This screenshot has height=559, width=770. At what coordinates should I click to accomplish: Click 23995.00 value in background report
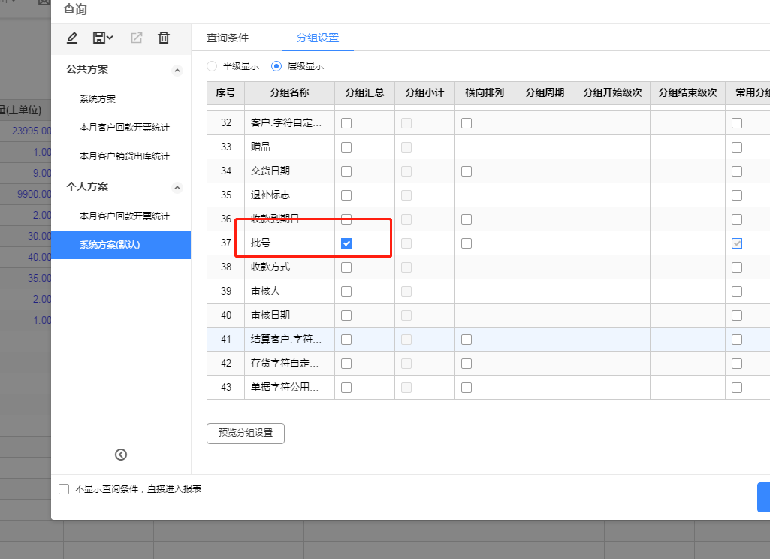(32, 131)
